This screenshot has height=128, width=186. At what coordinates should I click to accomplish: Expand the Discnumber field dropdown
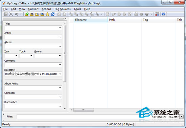pos(60,106)
